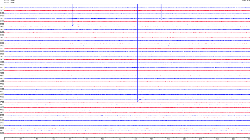Viewport: 250px width, 140px height.
Task: Click the 4m axis tick label
Action: (x=37, y=139)
